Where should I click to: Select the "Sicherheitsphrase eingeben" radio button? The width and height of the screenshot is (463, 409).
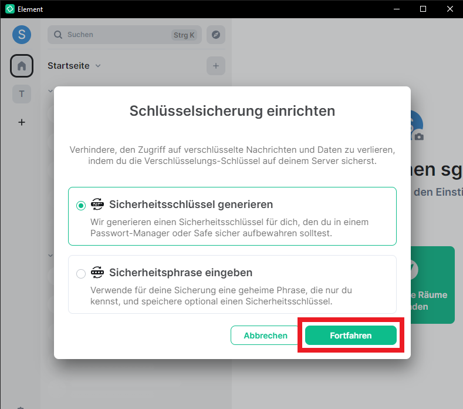tap(81, 273)
